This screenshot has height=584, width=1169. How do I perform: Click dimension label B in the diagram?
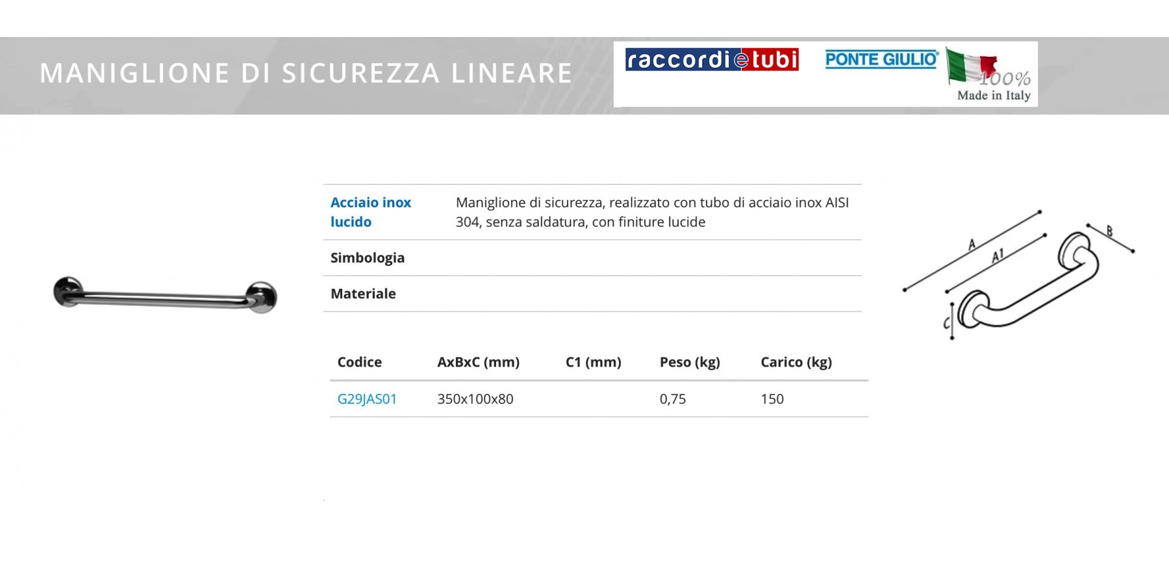[1109, 231]
